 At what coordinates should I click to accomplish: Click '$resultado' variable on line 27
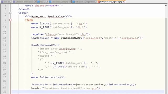point(40,85)
